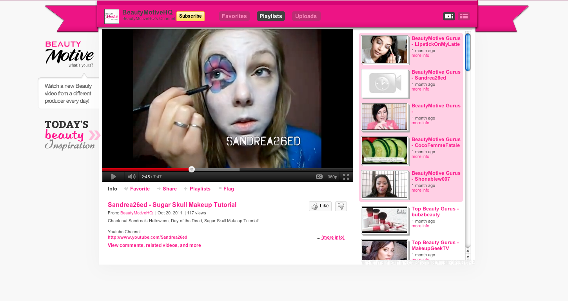Screen dimensions: 568x301
Task: Toggle closed captions with the CC icon
Action: (x=319, y=177)
